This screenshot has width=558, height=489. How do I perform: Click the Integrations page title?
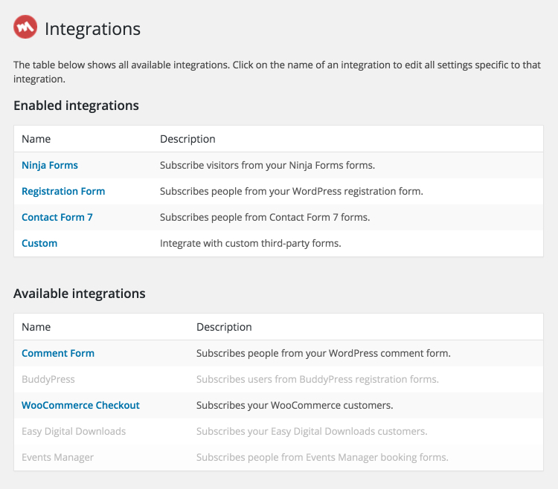coord(92,29)
